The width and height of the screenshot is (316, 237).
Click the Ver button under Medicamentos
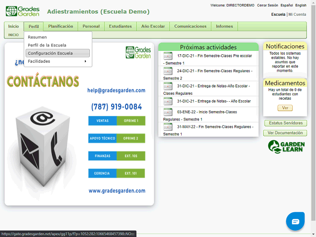pyautogui.click(x=285, y=108)
